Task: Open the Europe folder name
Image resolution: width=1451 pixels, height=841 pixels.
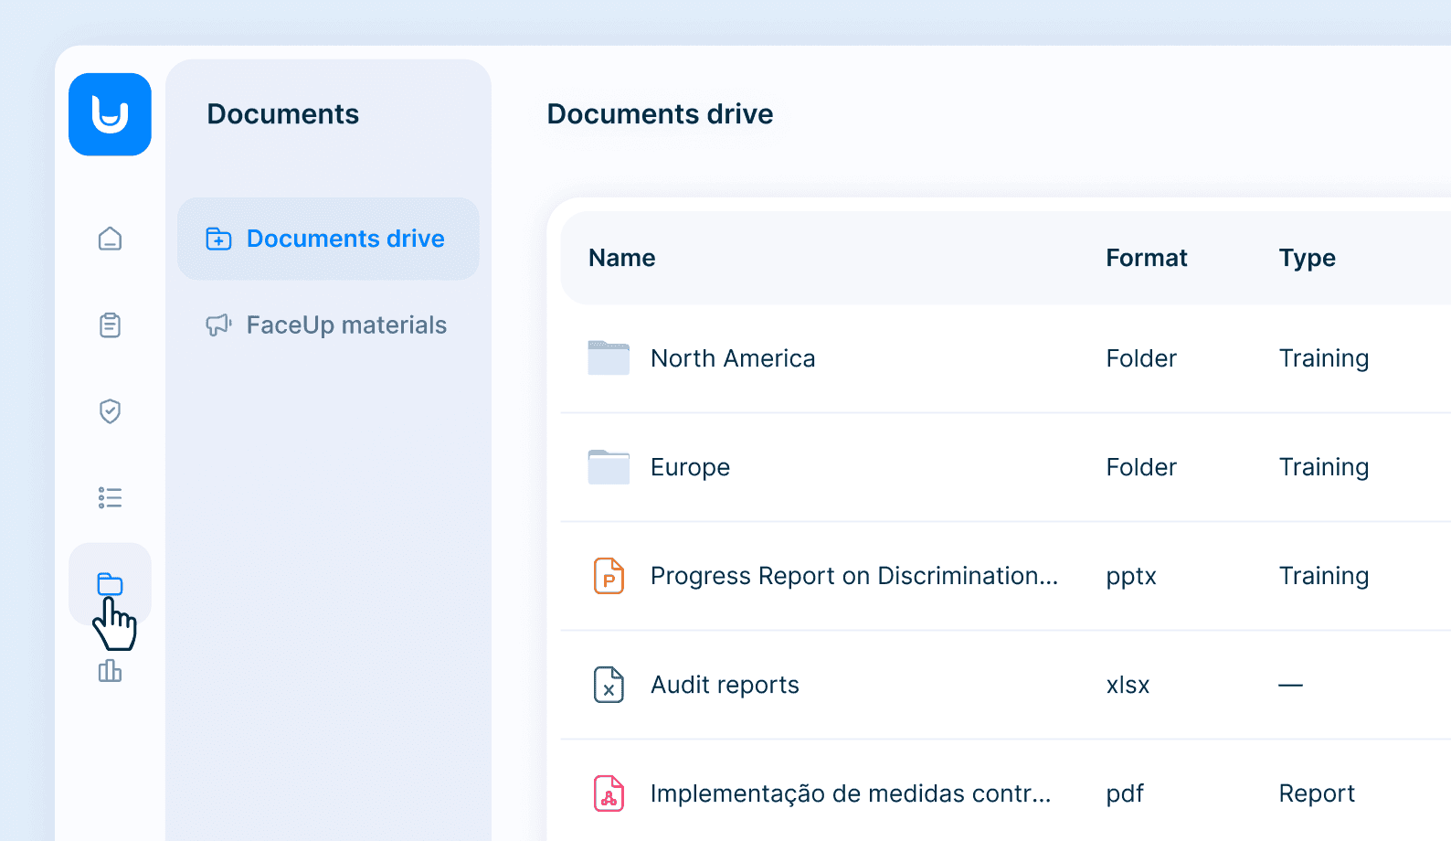Action: point(690,467)
